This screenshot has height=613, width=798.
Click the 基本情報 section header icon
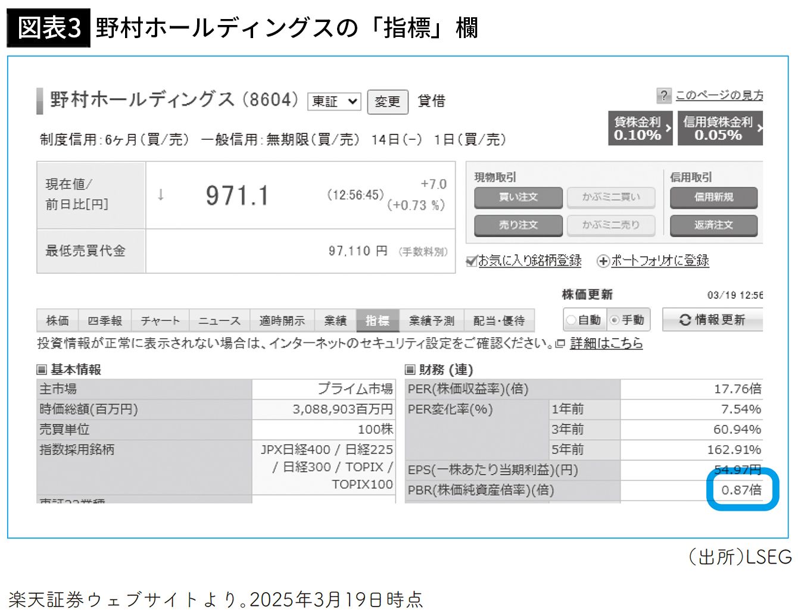pos(42,370)
